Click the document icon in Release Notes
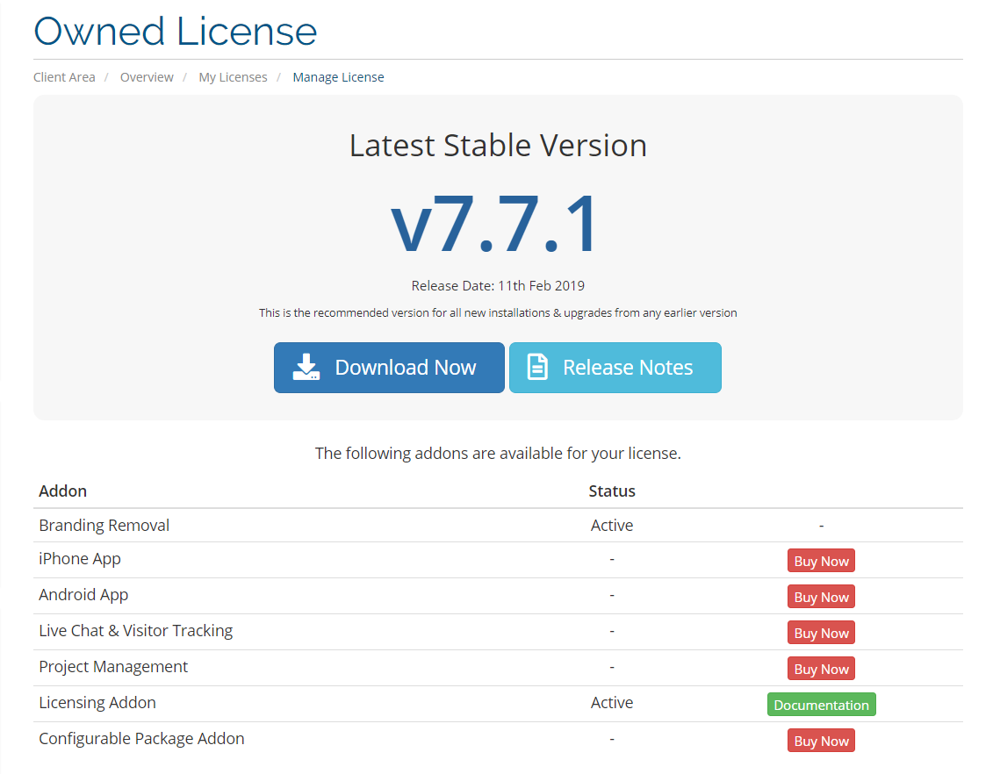Screen dimensions: 993x774 536,367
